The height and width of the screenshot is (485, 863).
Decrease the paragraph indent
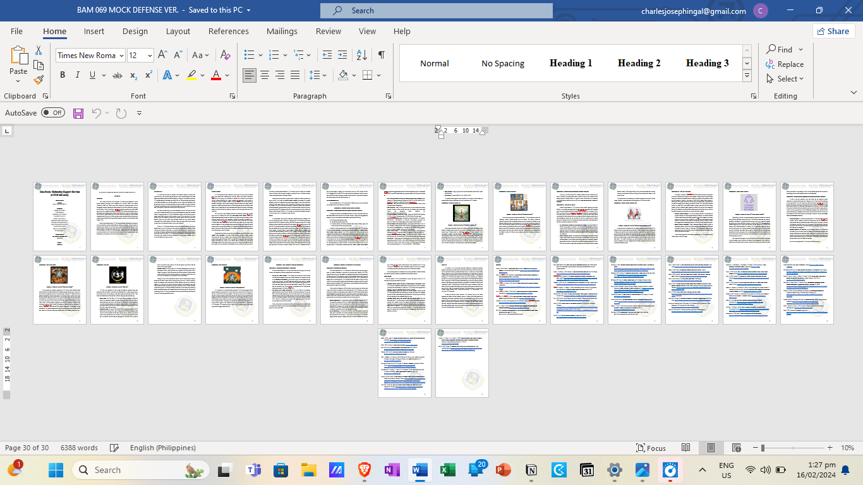point(327,55)
